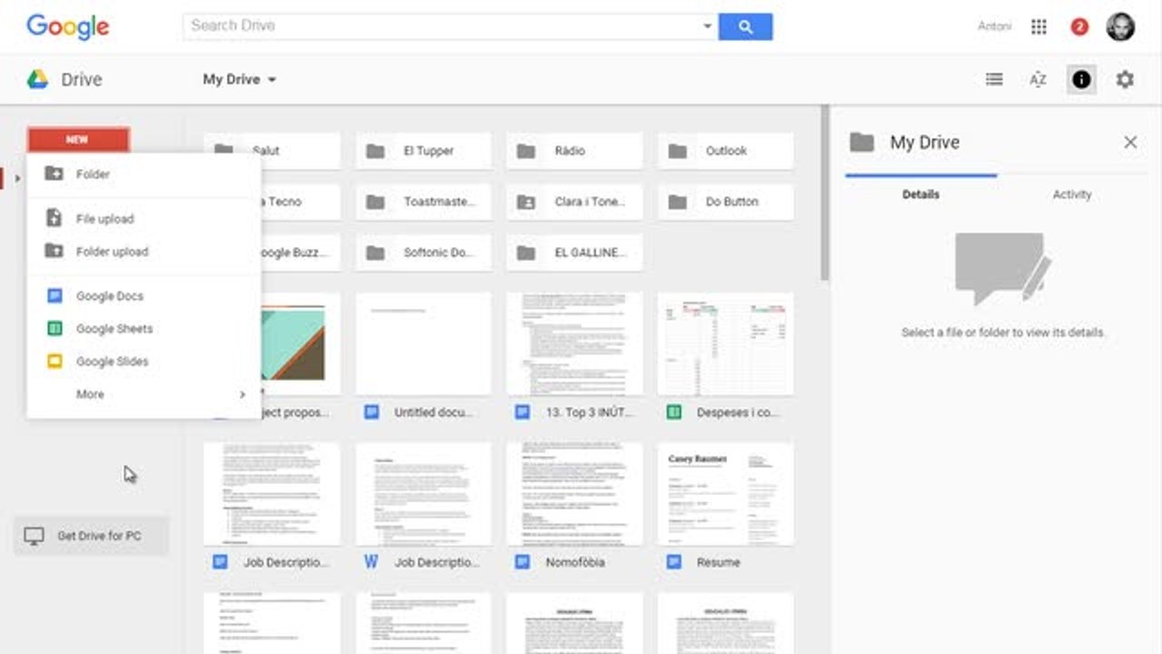Select the 13. Top 3 INÚT... file name
1162x654 pixels.
click(x=588, y=412)
